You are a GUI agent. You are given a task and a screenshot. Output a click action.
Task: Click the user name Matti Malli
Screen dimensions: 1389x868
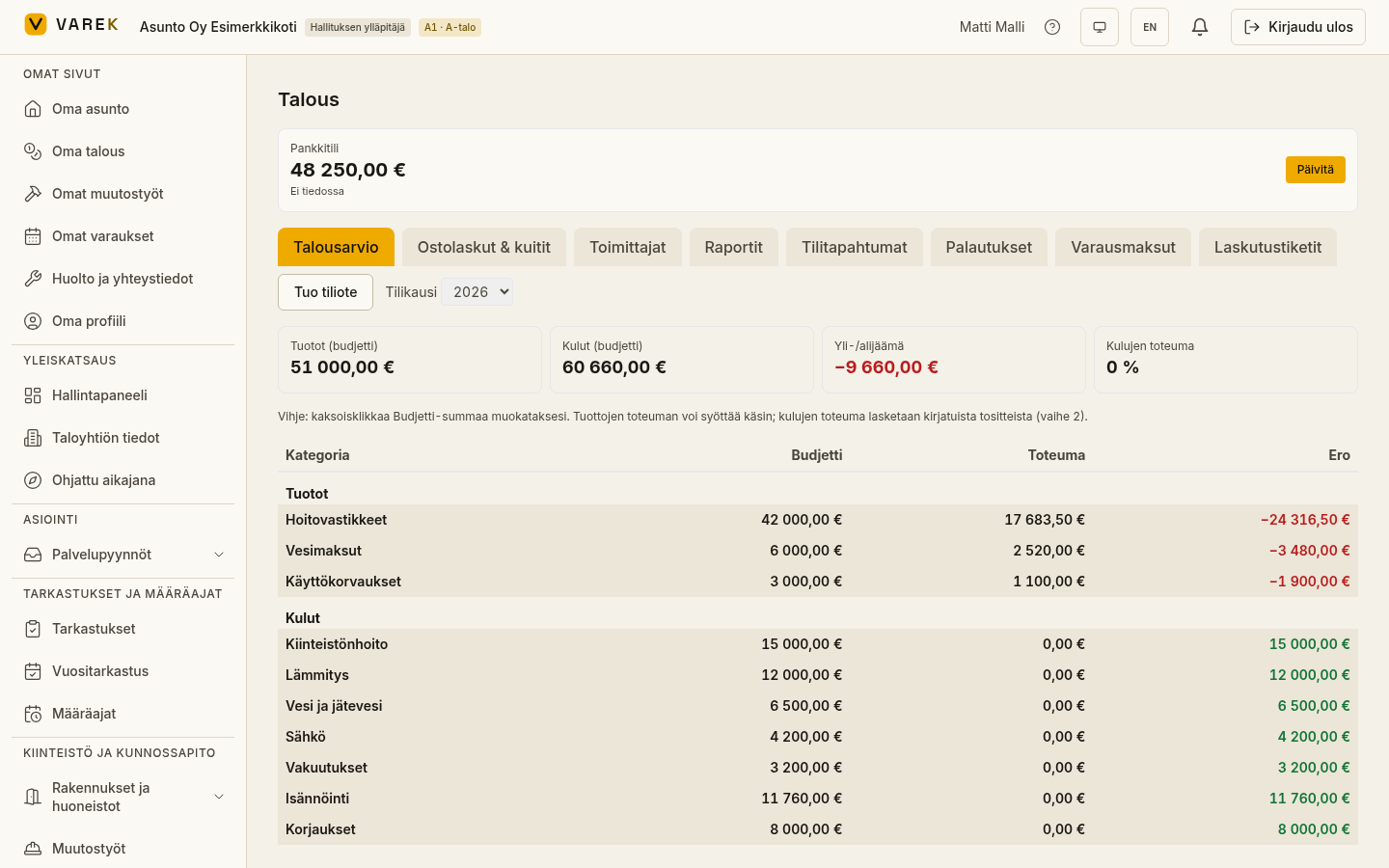click(992, 27)
